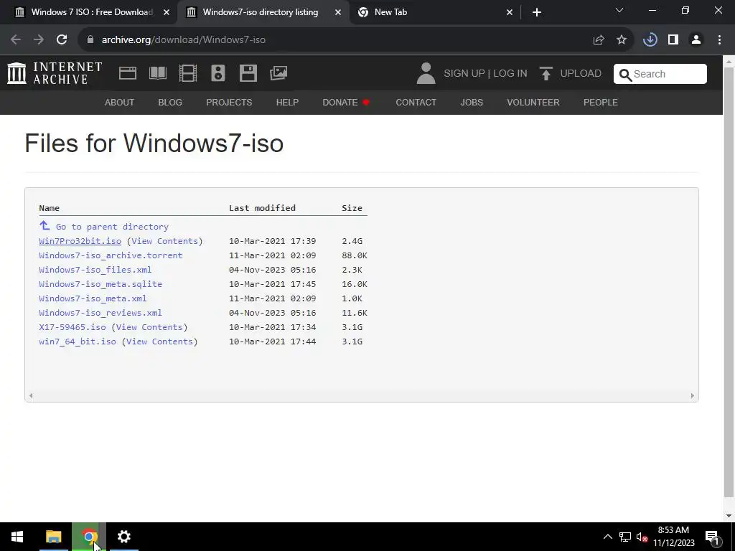This screenshot has width=735, height=551.
Task: Close the Windows7-iso directory listing tab
Action: click(x=338, y=12)
